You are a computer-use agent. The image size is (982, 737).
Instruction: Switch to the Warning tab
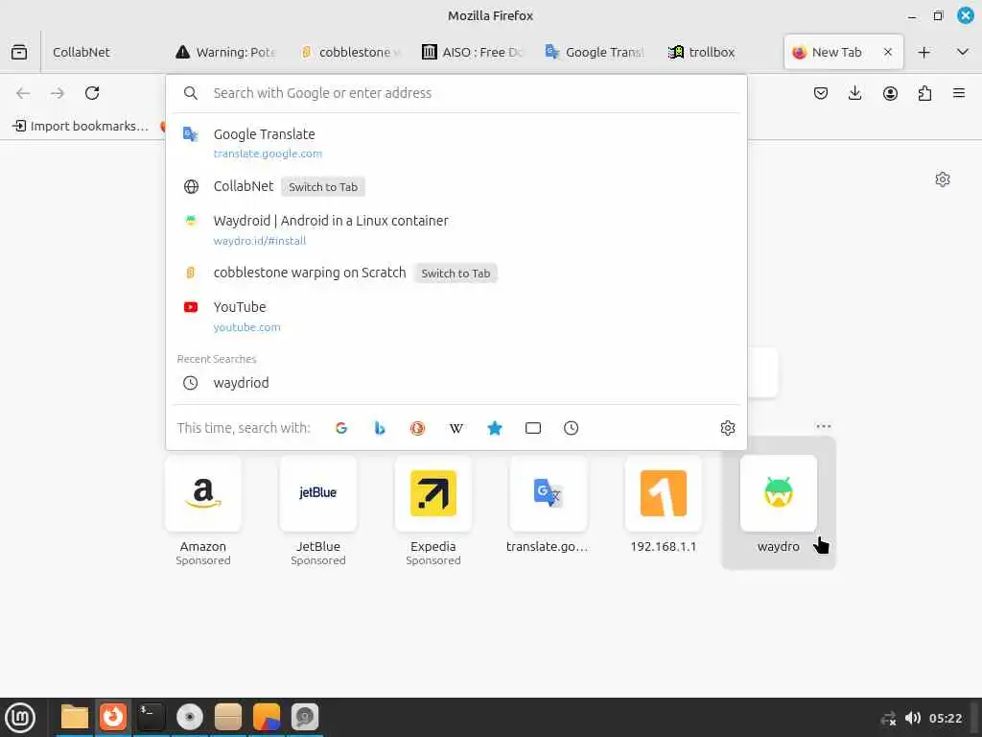click(226, 52)
